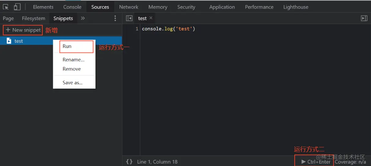This screenshot has height=166, width=371.
Task: Run snippet with the Ctrl+Enter button
Action: coord(316,162)
